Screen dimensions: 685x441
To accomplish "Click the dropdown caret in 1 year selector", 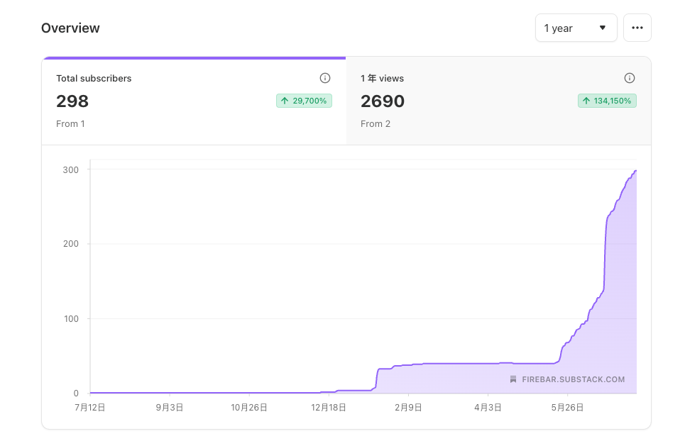I will [603, 28].
